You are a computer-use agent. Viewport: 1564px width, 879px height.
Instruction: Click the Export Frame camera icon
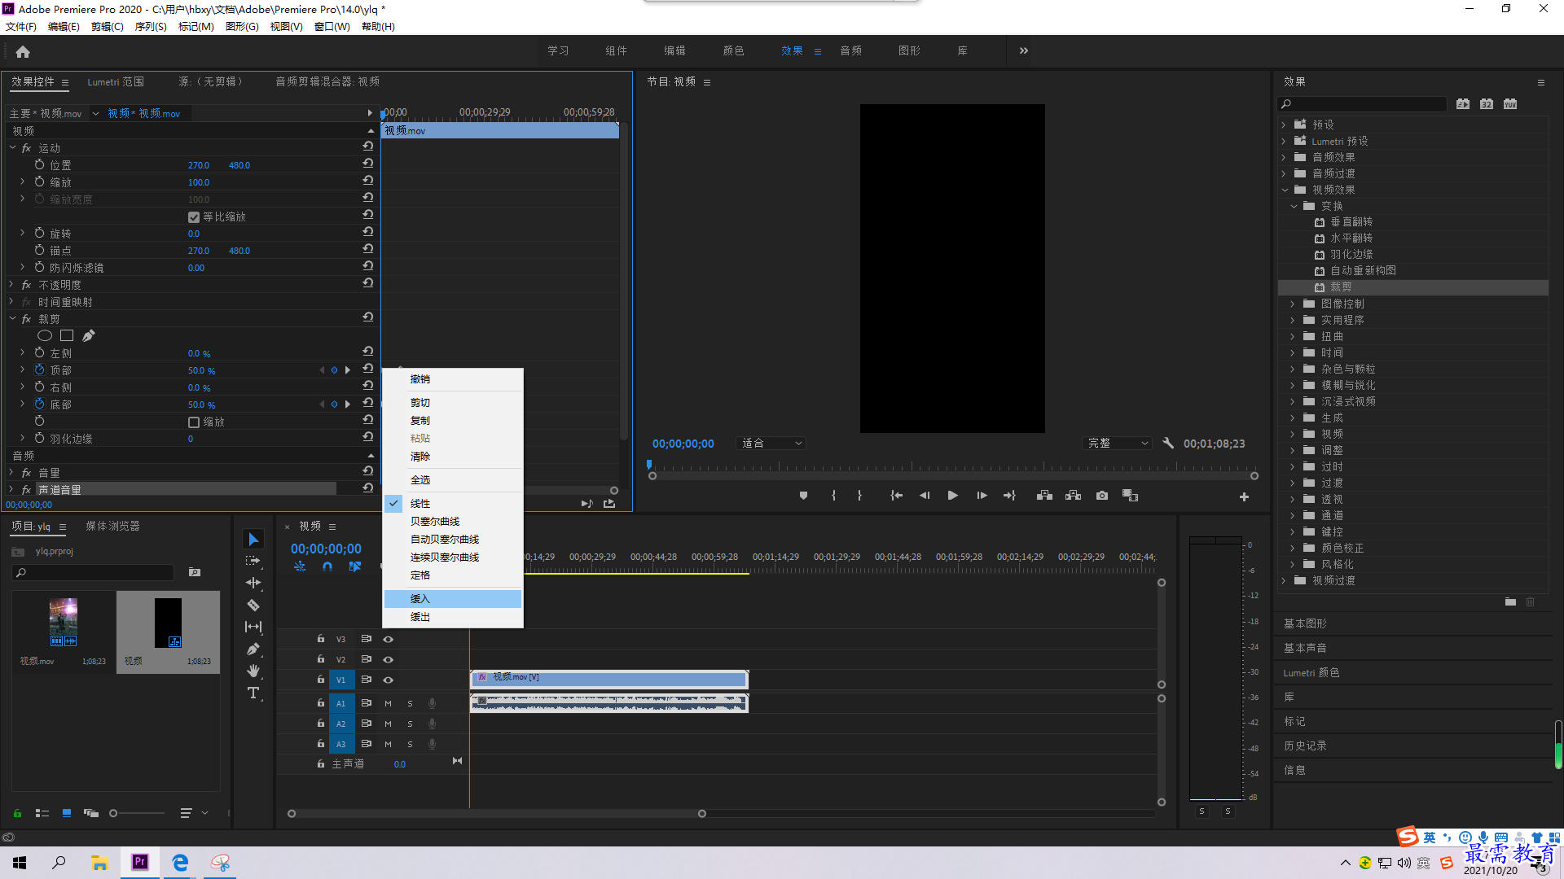click(x=1102, y=496)
